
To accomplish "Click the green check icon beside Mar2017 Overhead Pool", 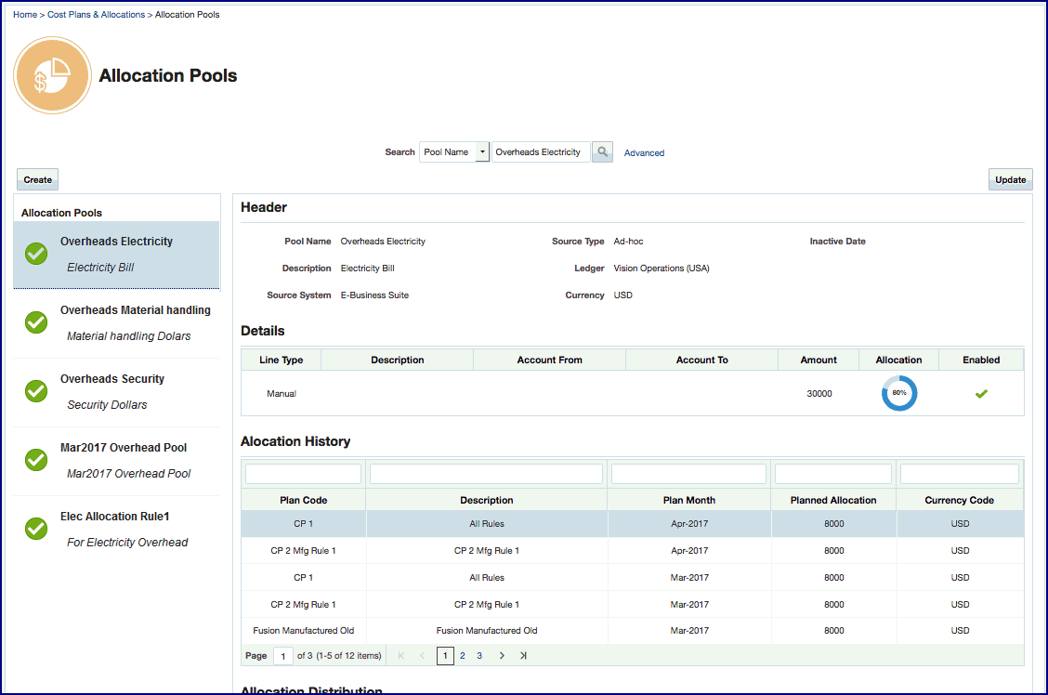I will point(36,460).
